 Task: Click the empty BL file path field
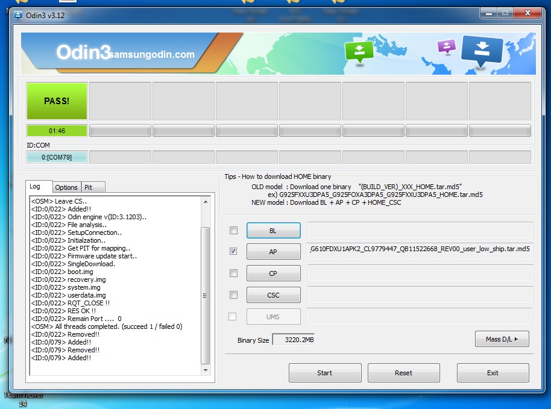click(420, 230)
